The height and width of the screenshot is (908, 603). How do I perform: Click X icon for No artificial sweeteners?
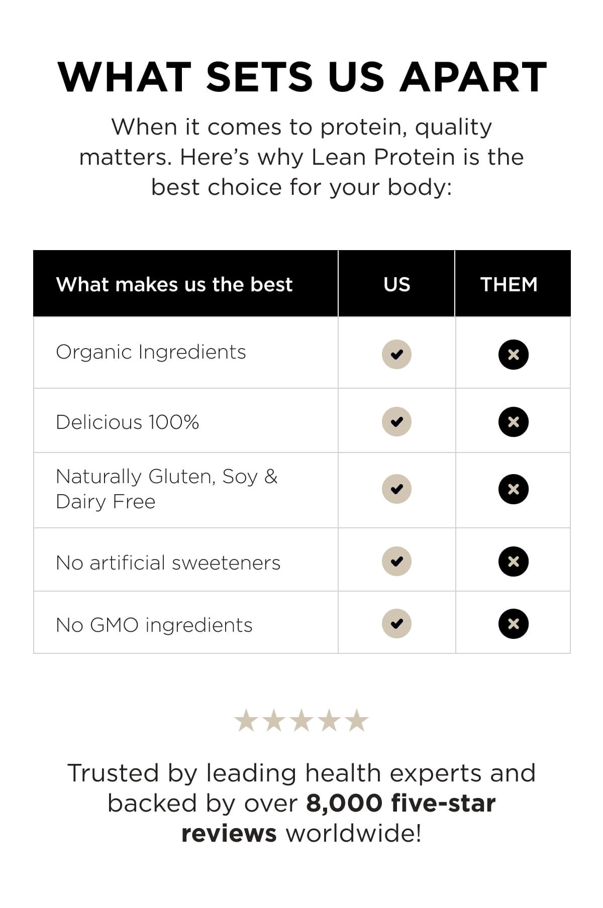point(513,561)
